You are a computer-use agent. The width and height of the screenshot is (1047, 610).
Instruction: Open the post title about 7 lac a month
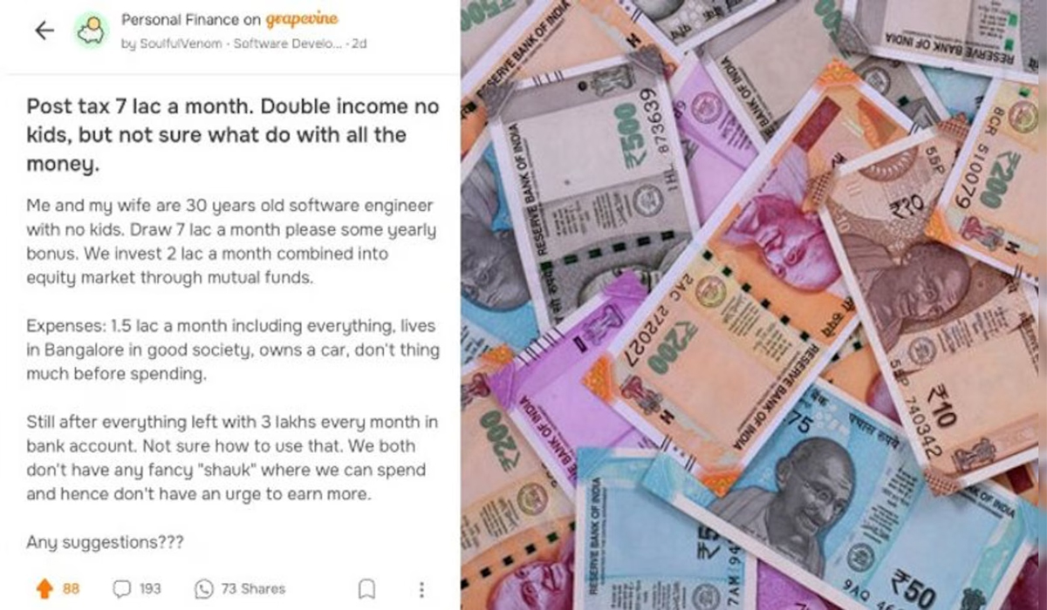point(233,135)
